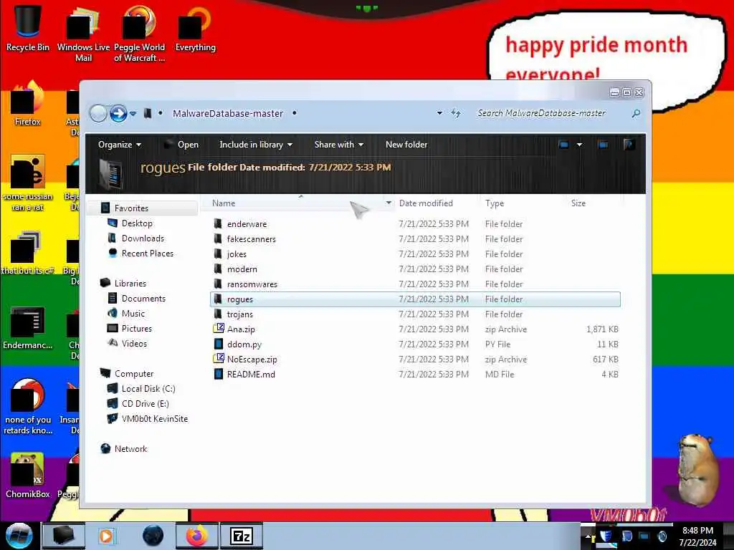Viewport: 734px width, 550px height.
Task: Click the volume icon in system tray
Action: point(662,536)
